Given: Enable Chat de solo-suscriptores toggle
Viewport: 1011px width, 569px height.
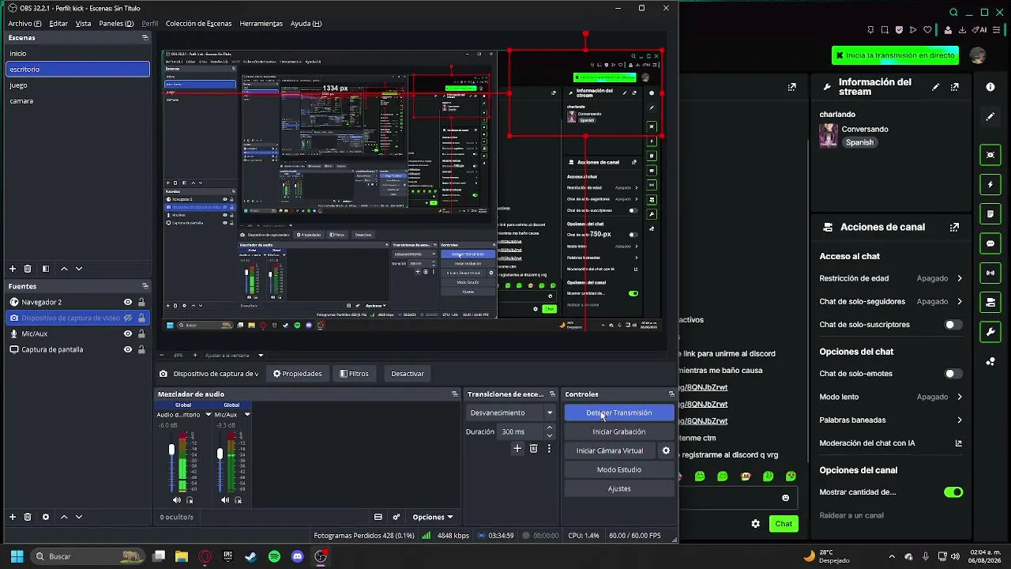Looking at the screenshot, I should click(953, 325).
